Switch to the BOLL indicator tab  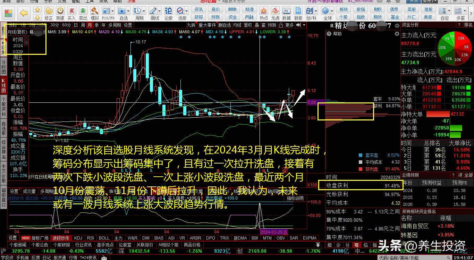coord(104,238)
